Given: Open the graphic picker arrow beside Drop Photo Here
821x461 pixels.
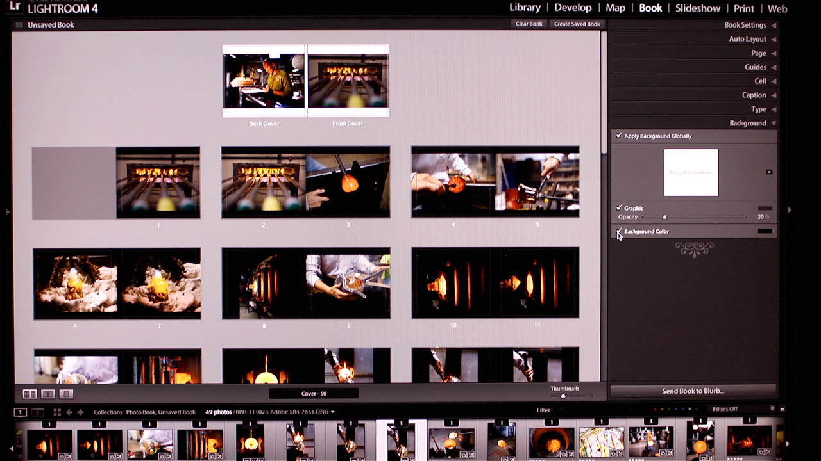Looking at the screenshot, I should 768,172.
